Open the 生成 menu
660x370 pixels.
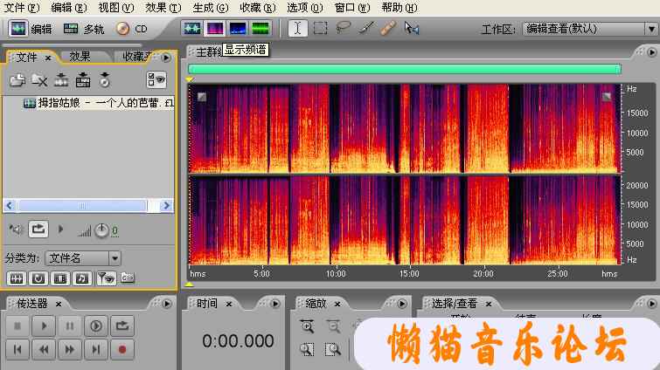click(x=211, y=8)
